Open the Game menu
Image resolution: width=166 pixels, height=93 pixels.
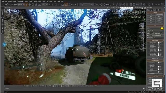44,1
